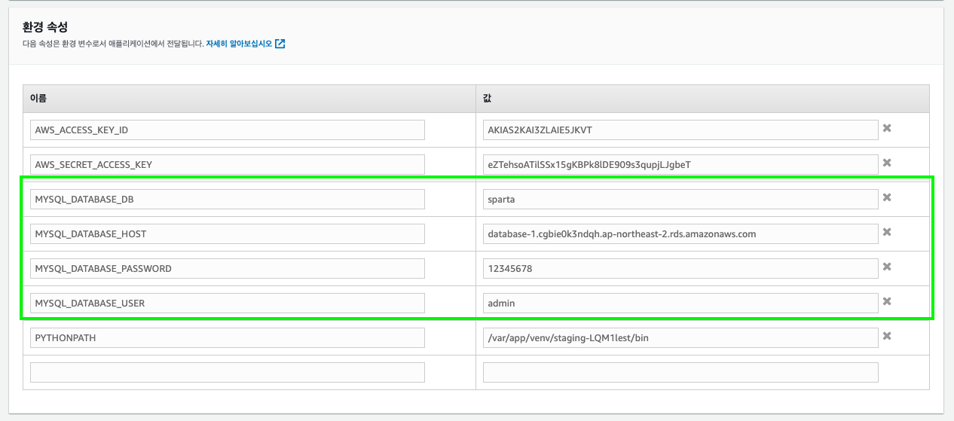The image size is (954, 421).
Task: Edit the value field containing sparta
Action: (680, 199)
